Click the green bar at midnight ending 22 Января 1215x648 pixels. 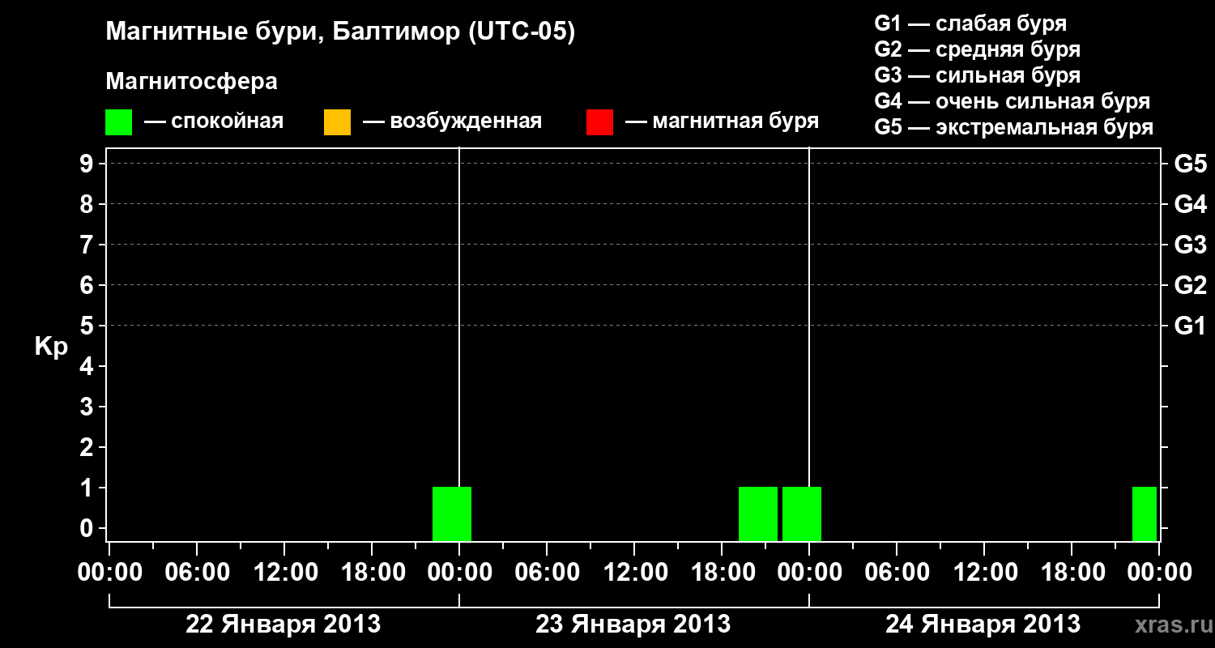452,514
